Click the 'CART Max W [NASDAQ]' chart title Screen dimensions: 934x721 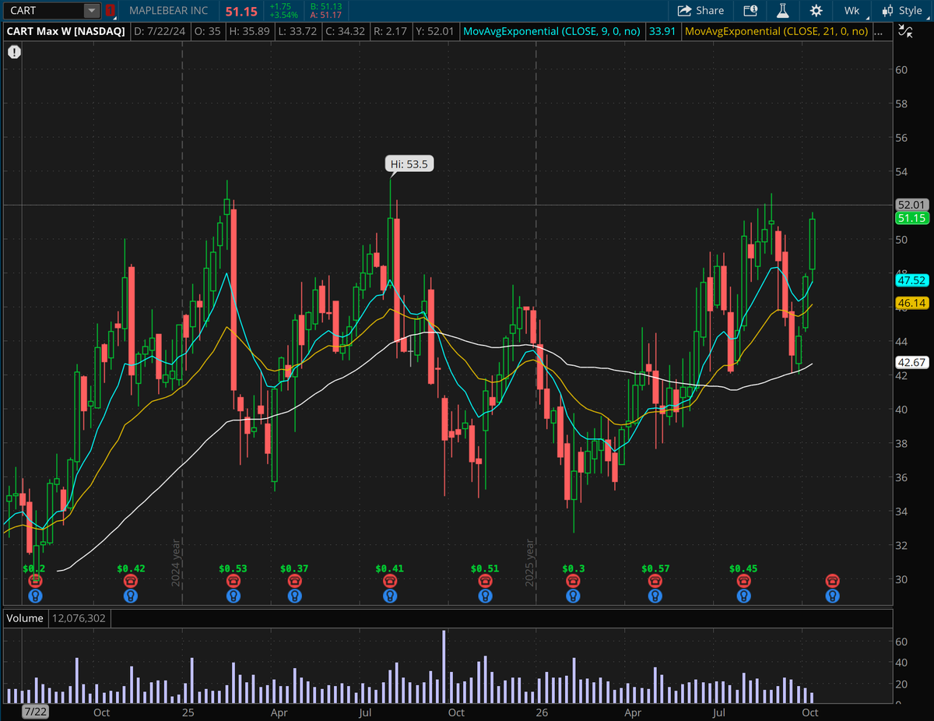click(x=66, y=31)
